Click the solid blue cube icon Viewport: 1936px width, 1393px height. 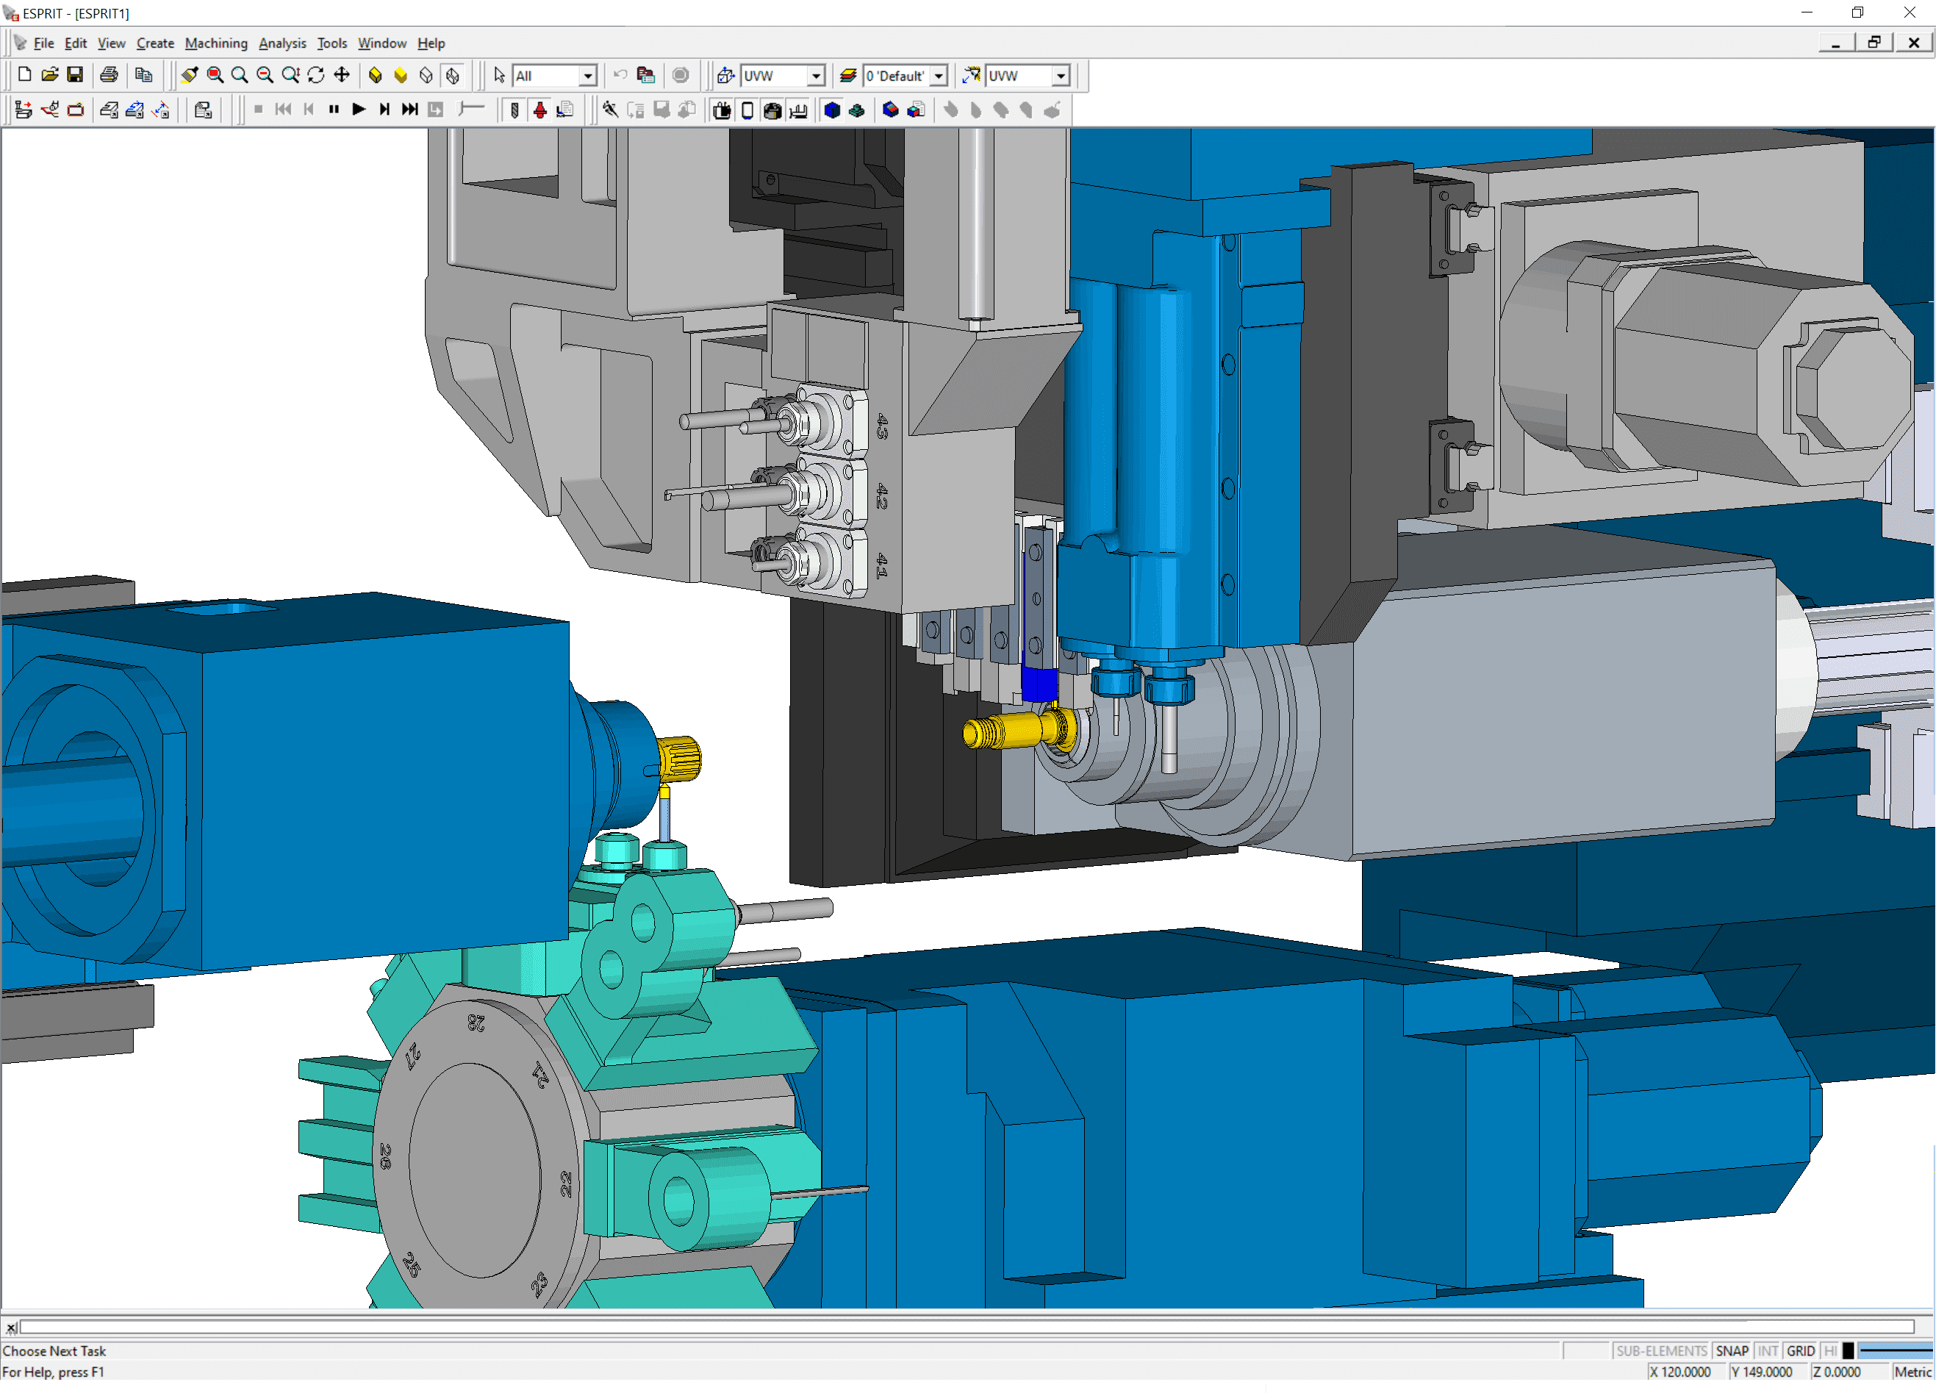tap(831, 110)
